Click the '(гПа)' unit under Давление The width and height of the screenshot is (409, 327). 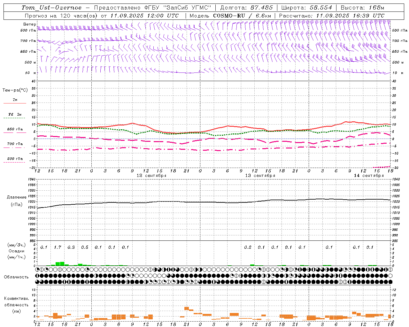tap(17, 205)
